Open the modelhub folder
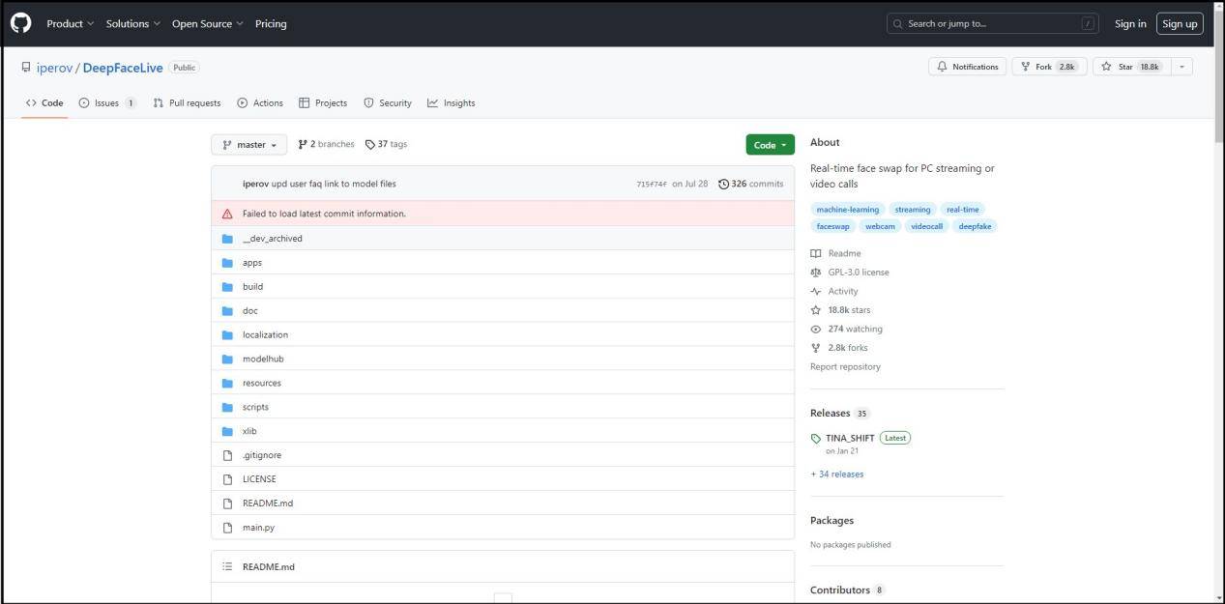 263,359
